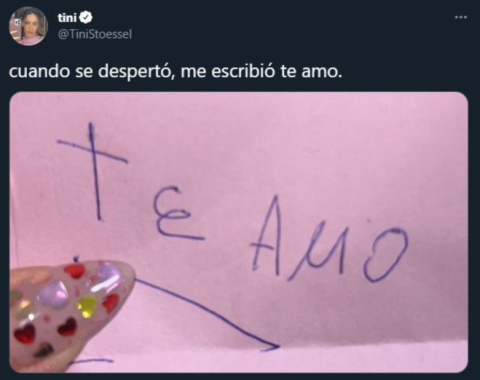Click the curved pen line below the fingernail

point(206,314)
